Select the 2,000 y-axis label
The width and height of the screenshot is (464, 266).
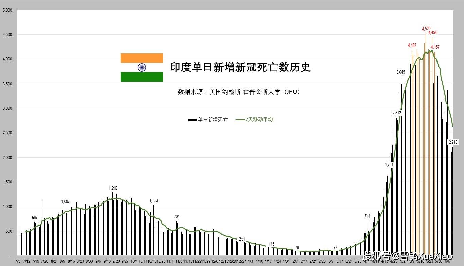point(7,158)
